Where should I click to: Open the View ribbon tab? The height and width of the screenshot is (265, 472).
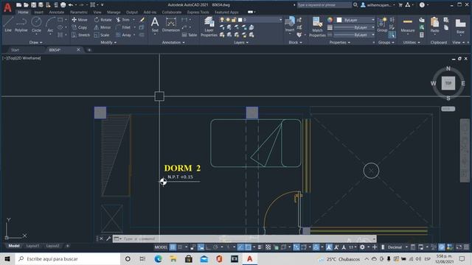(97, 12)
